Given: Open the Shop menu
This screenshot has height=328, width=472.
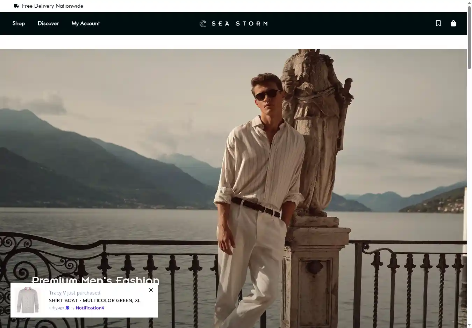Looking at the screenshot, I should [x=19, y=23].
